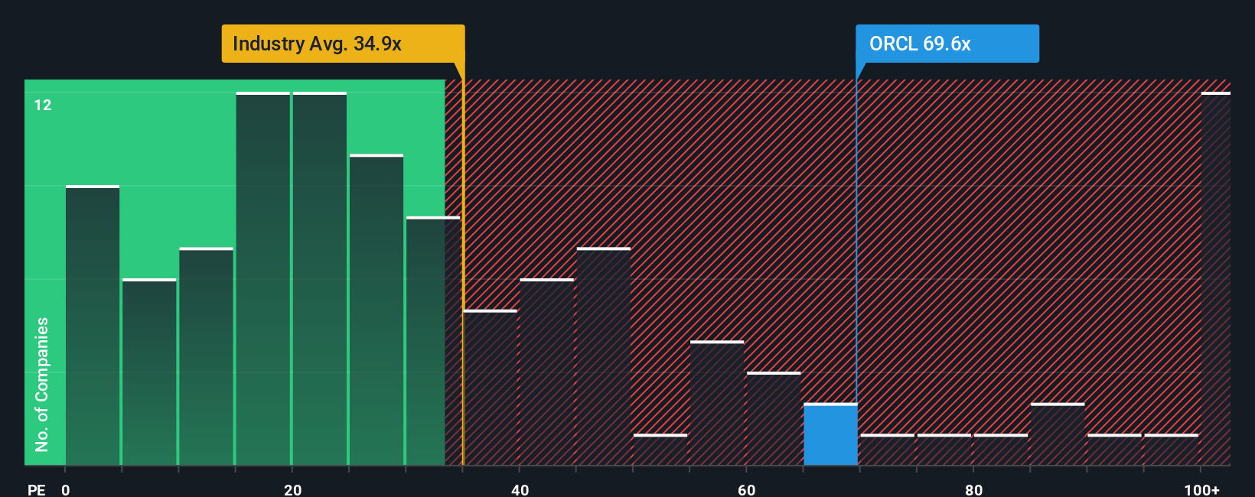Image resolution: width=1255 pixels, height=497 pixels.
Task: Click the 100+ PE bar at far right
Action: [x=1216, y=278]
